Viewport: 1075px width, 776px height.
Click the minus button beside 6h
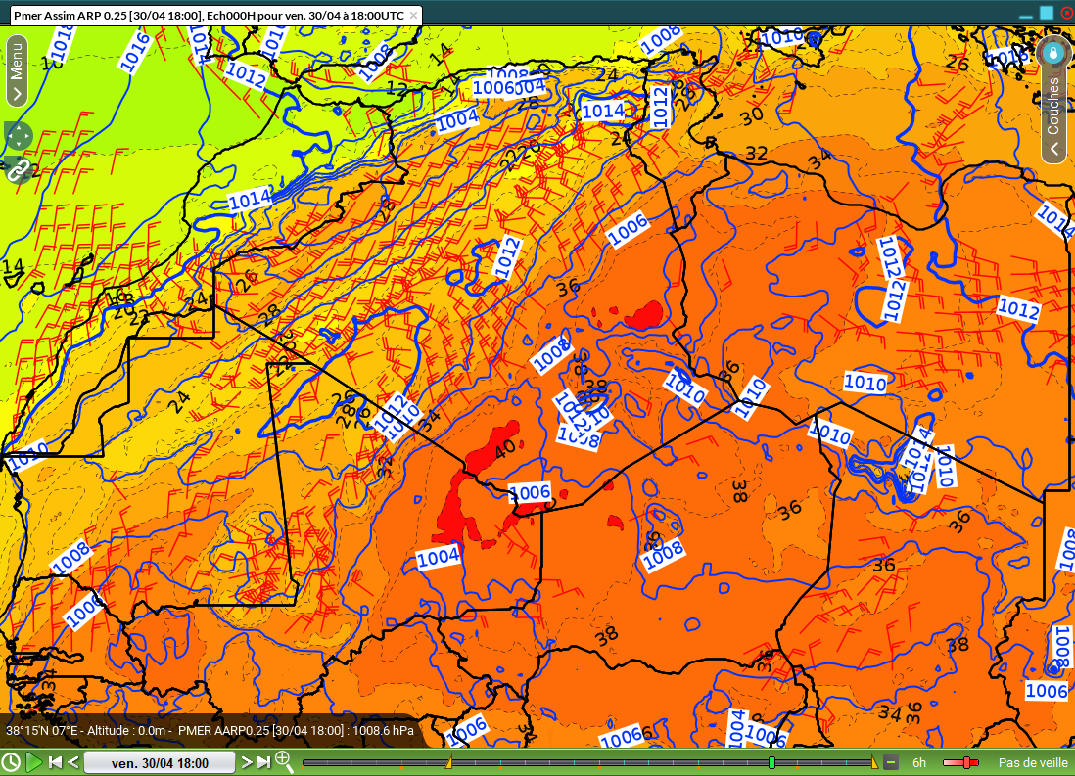point(891,762)
